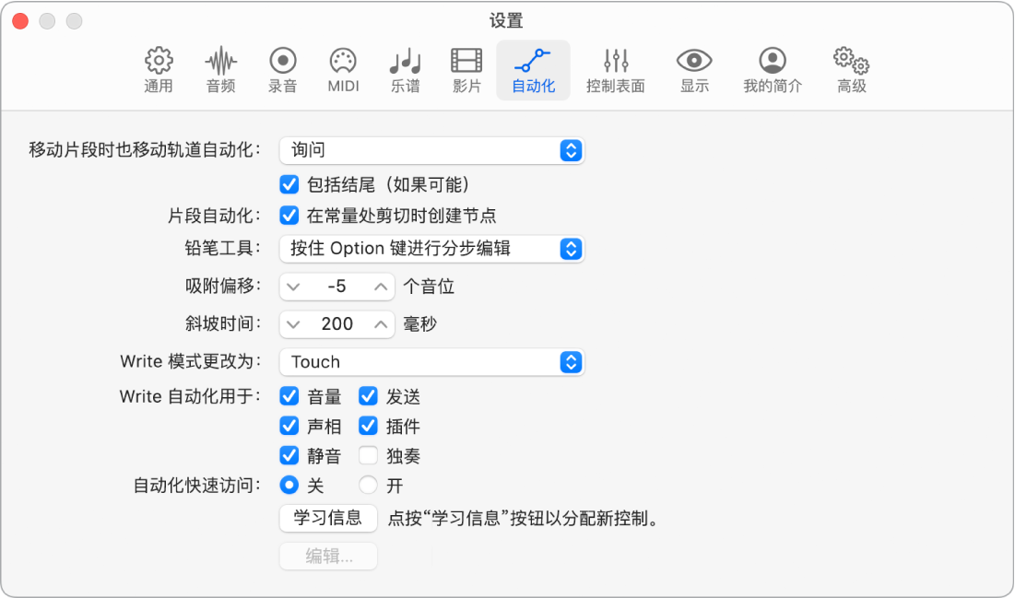The height and width of the screenshot is (598, 1015).
Task: Open the 音频 waveform icon pane
Action: 220,61
